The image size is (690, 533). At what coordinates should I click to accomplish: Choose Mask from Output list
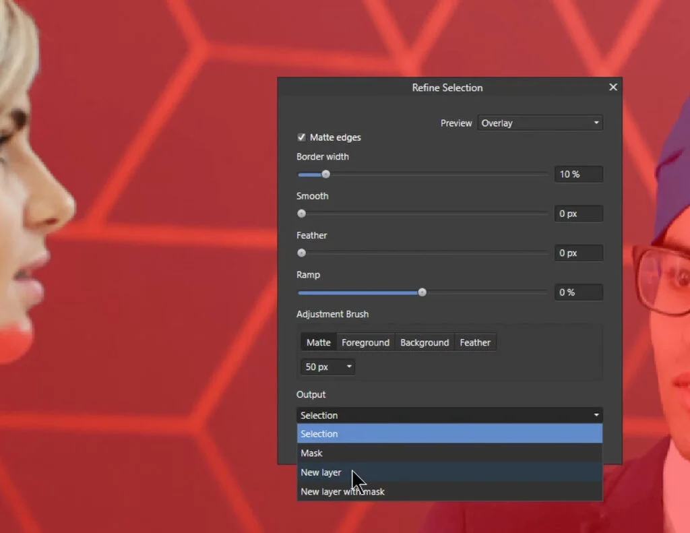pyautogui.click(x=449, y=453)
